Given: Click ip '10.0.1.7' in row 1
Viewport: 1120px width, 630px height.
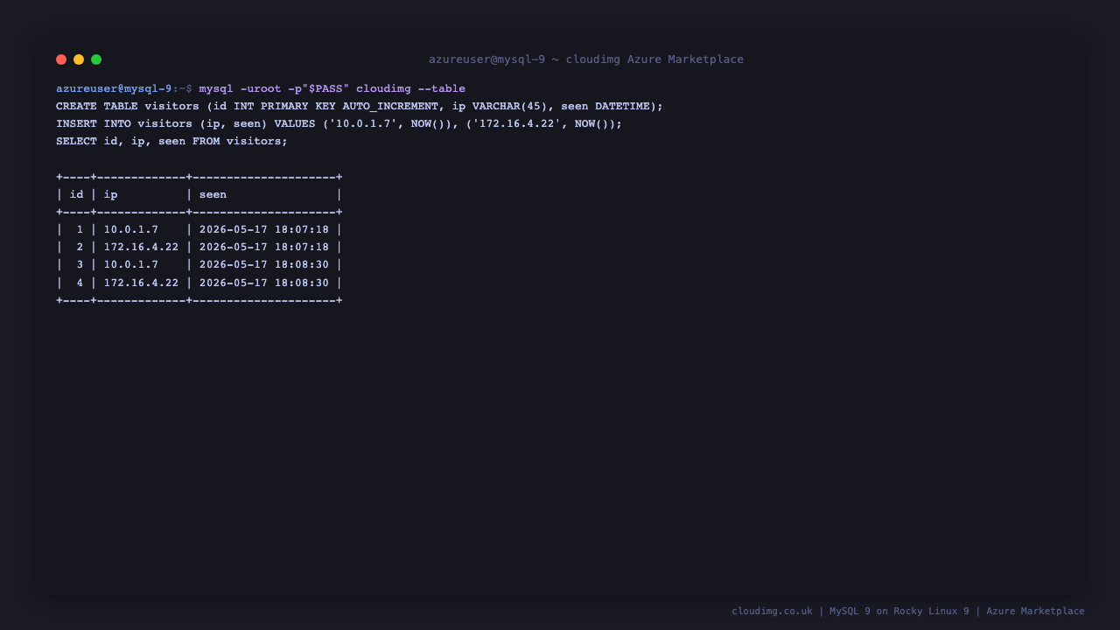Looking at the screenshot, I should [x=131, y=230].
